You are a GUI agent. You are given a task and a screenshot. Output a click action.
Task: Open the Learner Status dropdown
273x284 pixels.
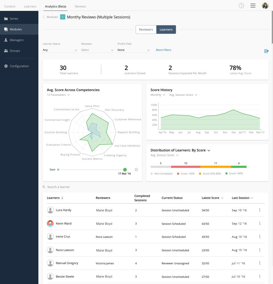[60, 50]
